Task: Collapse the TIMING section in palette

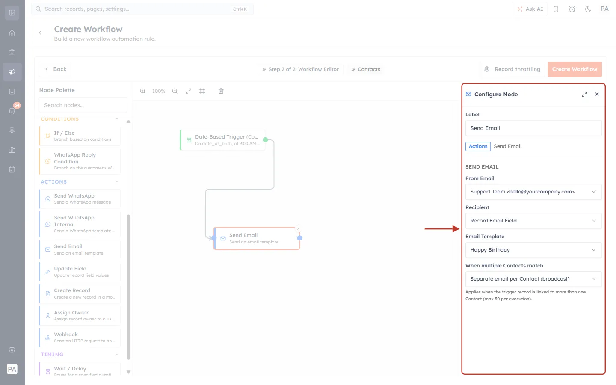Action: [x=117, y=355]
